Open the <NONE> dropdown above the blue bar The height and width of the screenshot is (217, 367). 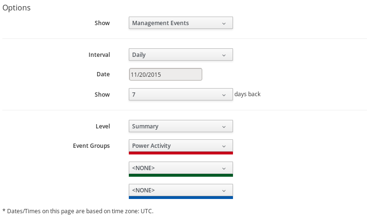180,190
